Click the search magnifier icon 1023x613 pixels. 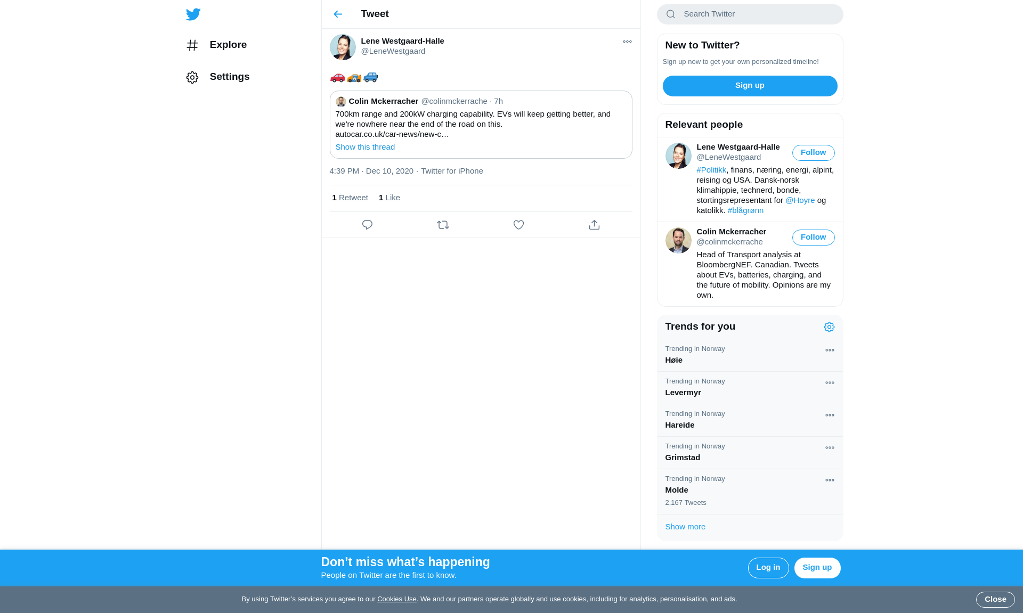click(671, 14)
